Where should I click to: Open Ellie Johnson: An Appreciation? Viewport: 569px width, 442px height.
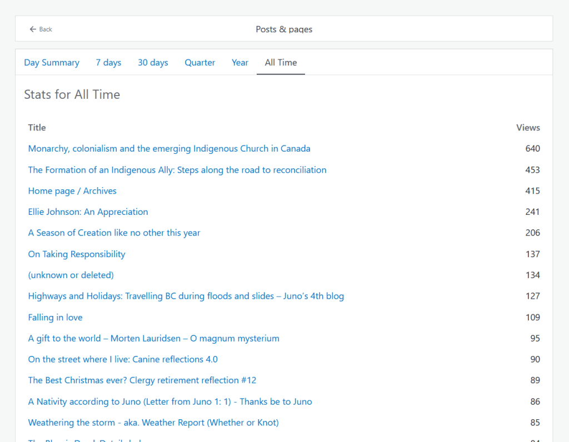(x=88, y=212)
